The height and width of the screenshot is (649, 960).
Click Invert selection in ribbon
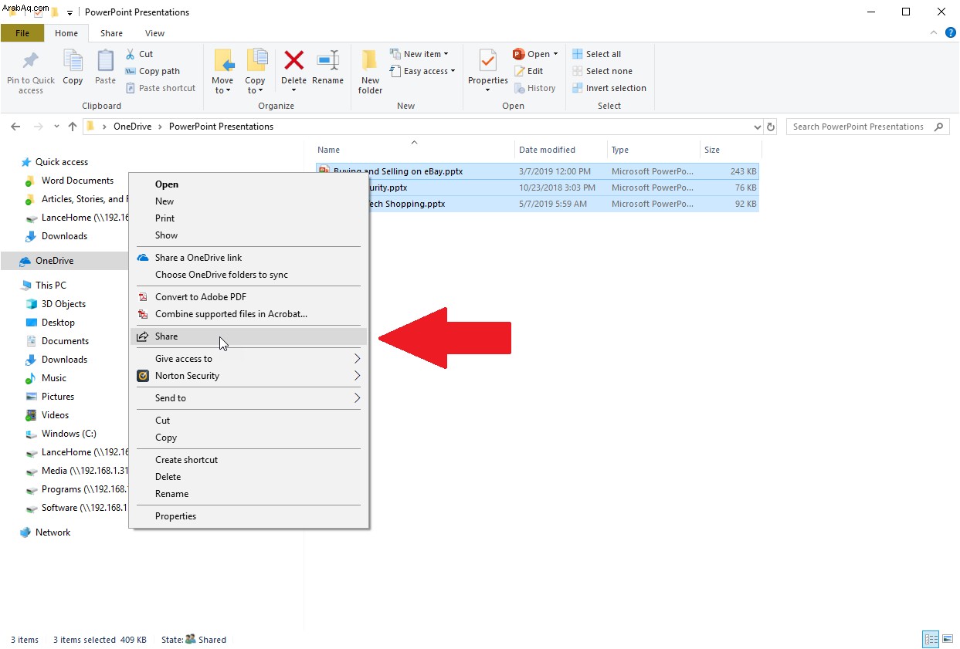pos(609,88)
